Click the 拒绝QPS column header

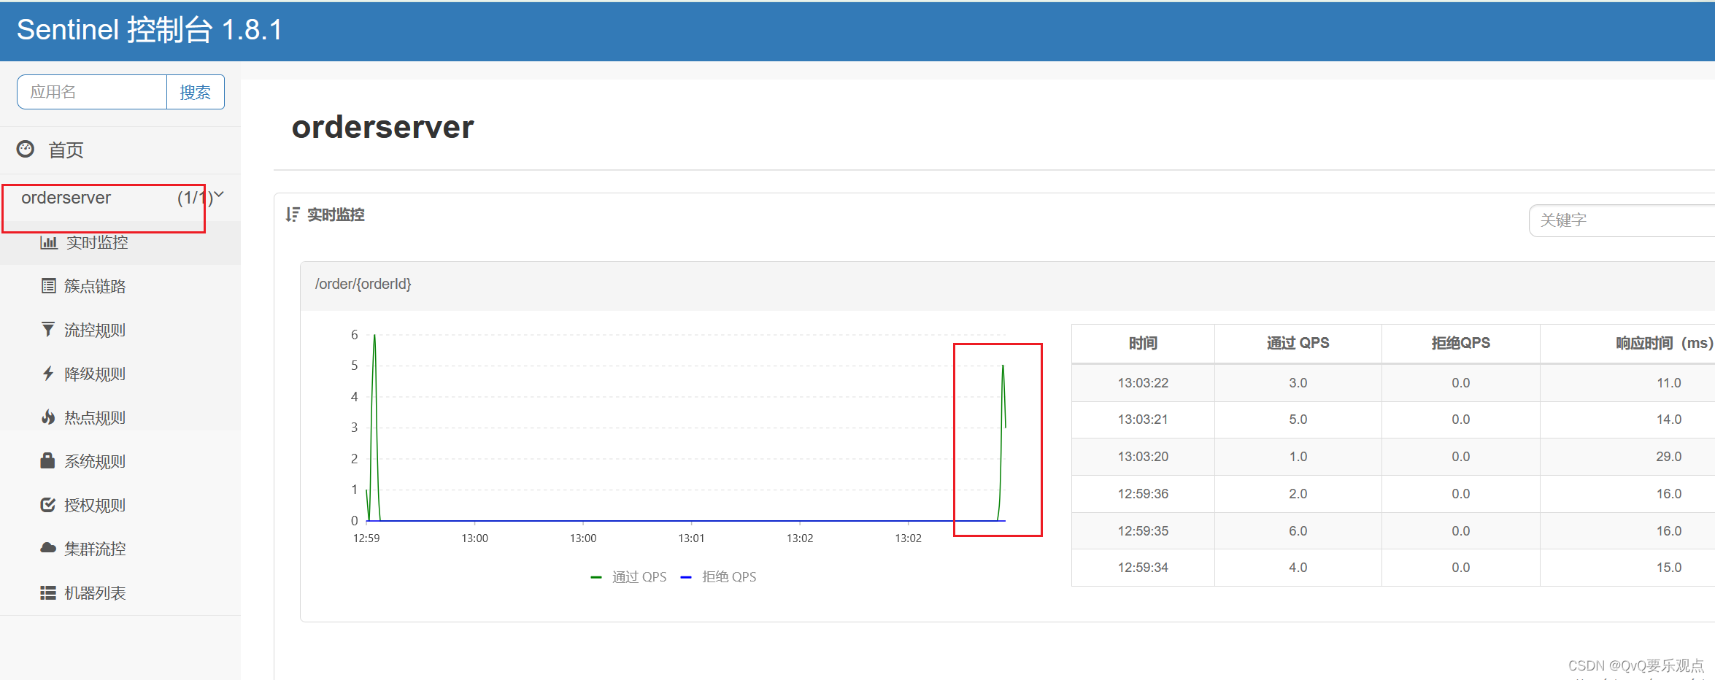click(x=1460, y=343)
